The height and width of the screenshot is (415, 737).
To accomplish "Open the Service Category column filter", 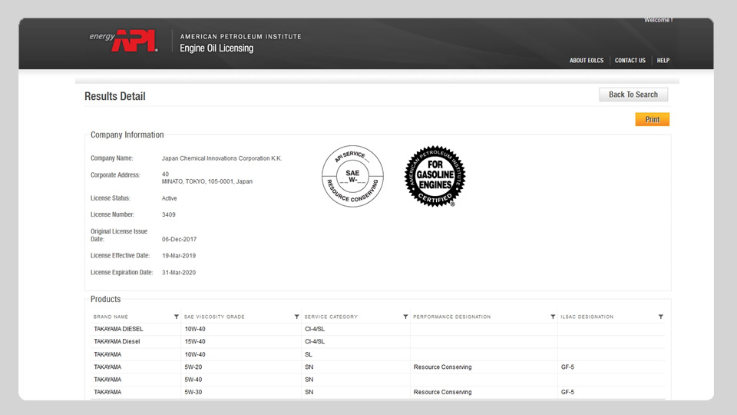I will coord(405,317).
